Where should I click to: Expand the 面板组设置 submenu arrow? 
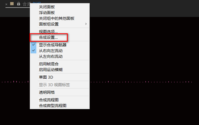pyautogui.click(x=86, y=24)
